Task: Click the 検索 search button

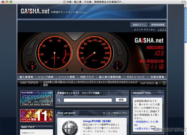Action: 121,100
